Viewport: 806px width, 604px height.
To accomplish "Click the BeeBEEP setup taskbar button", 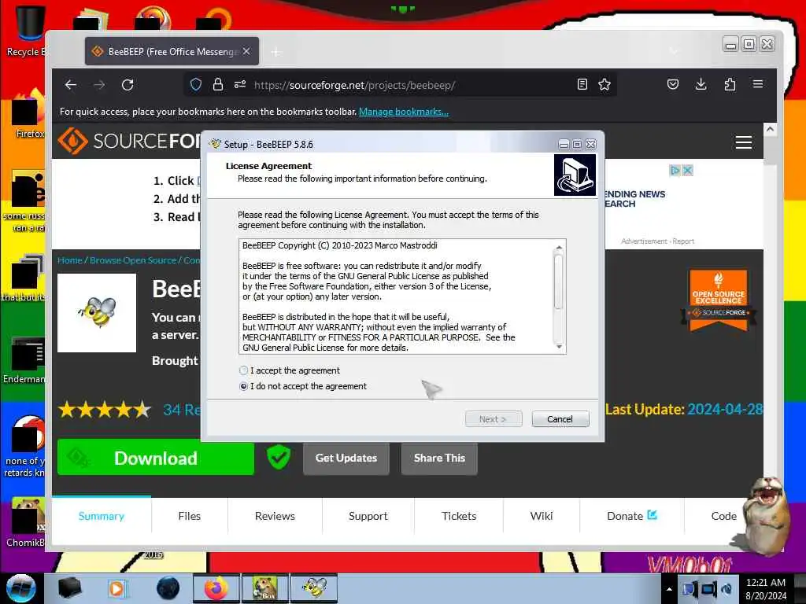I will [315, 588].
